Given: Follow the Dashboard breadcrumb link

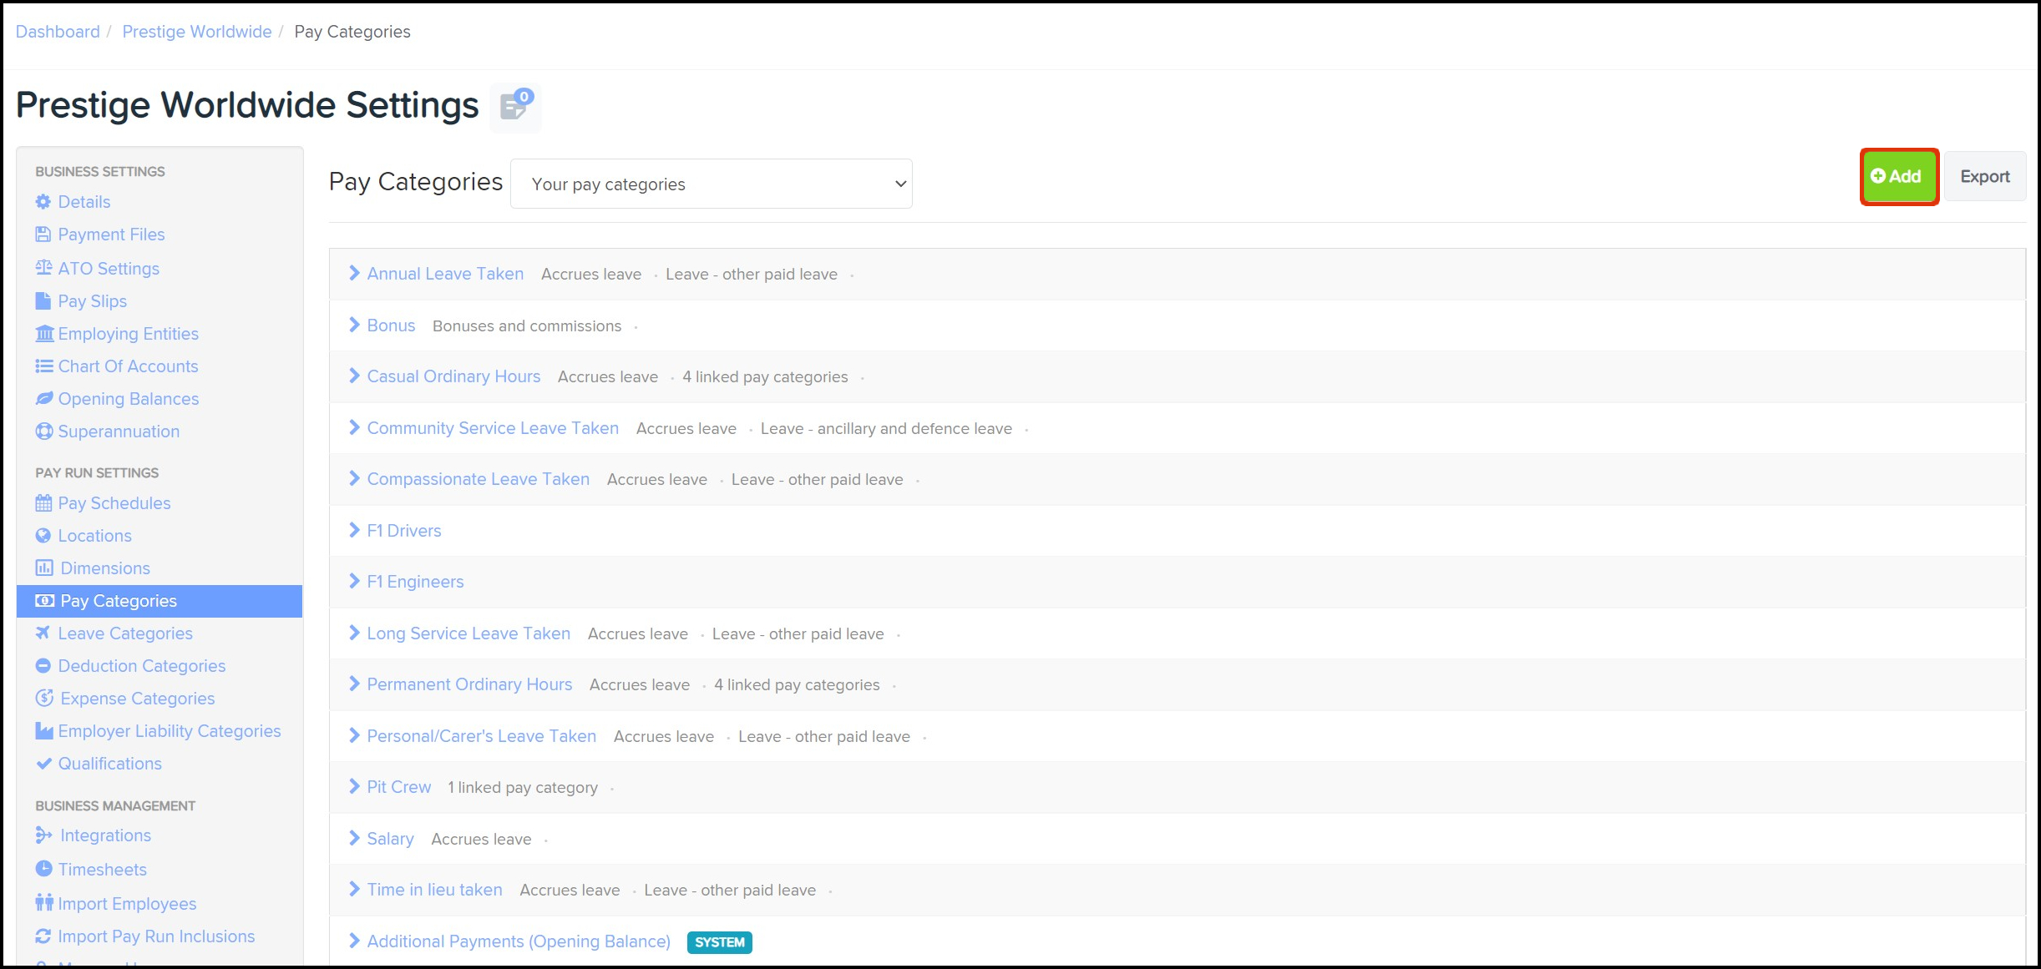Looking at the screenshot, I should [58, 32].
